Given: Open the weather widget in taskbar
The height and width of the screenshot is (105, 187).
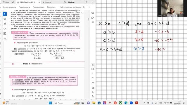Looking at the screenshot, I should coord(10,103).
